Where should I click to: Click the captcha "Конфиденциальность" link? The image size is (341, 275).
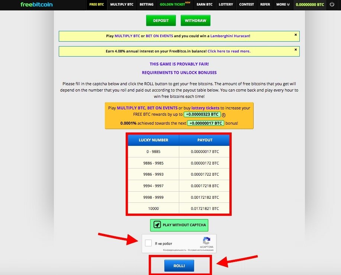click(175, 250)
